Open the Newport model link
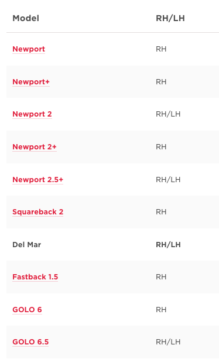Screen dimensions: 219x362 tap(29, 49)
